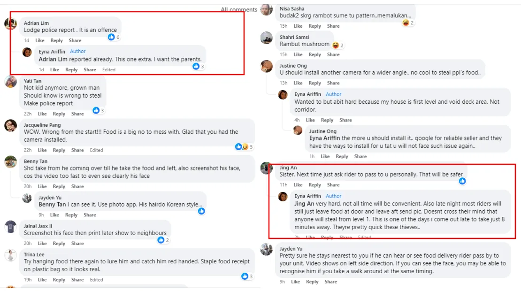Click the 22h timestamp on Yati Tan's comment
The width and height of the screenshot is (521, 291).
coord(28,114)
